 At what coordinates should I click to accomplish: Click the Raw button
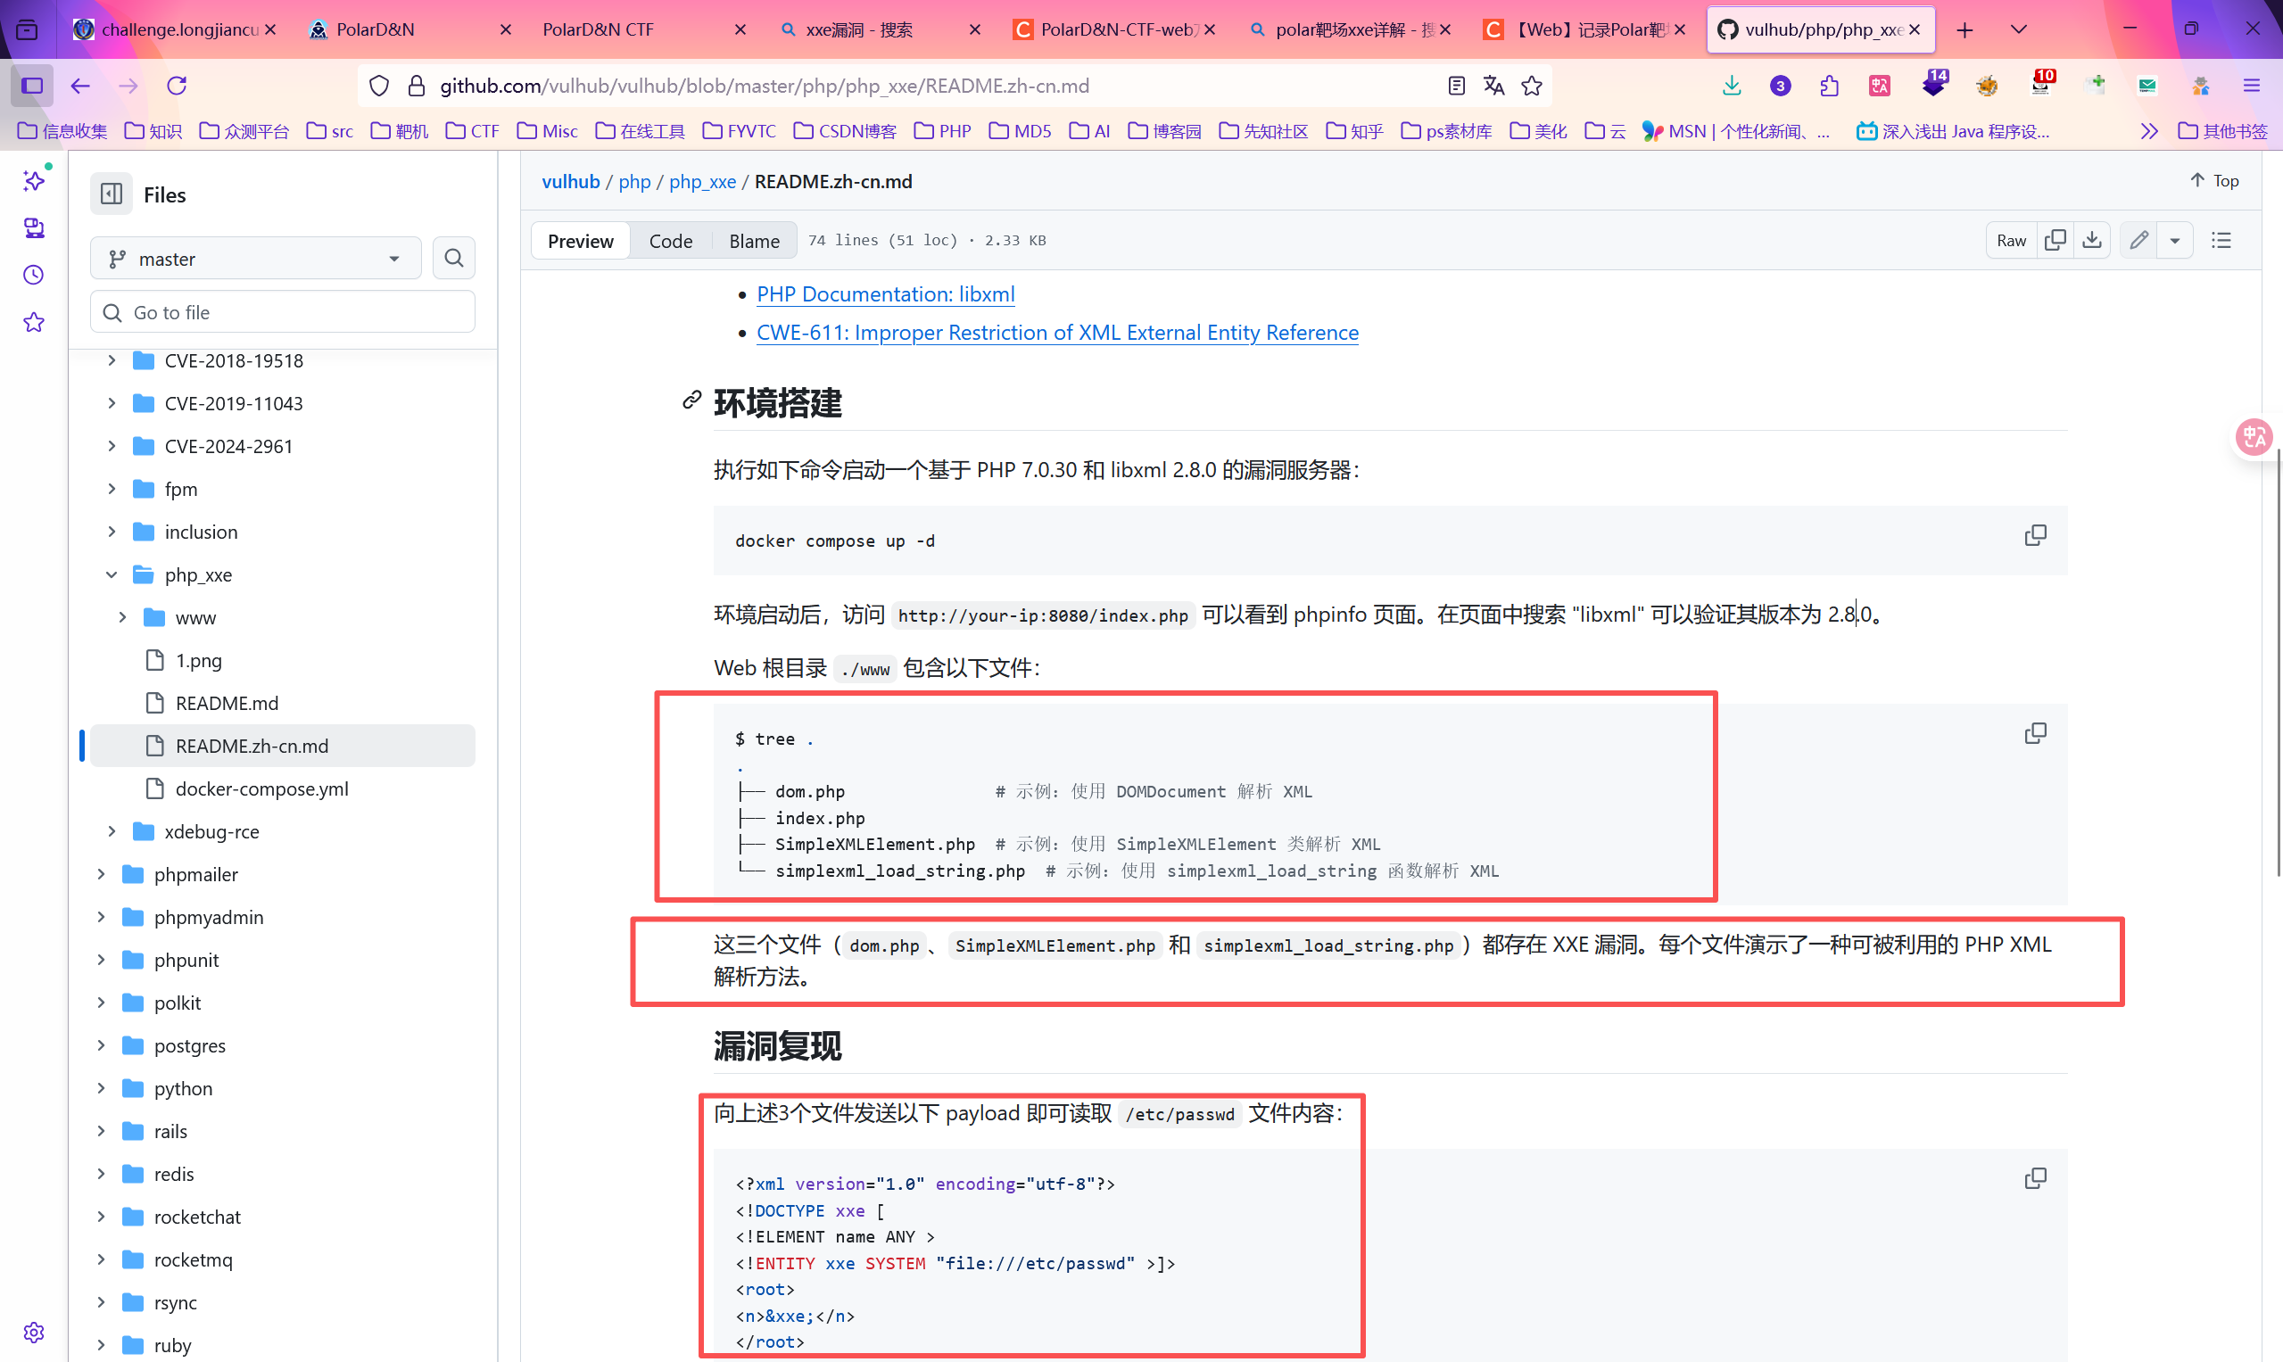pyautogui.click(x=2010, y=241)
